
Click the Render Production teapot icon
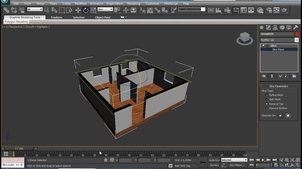coord(284,10)
